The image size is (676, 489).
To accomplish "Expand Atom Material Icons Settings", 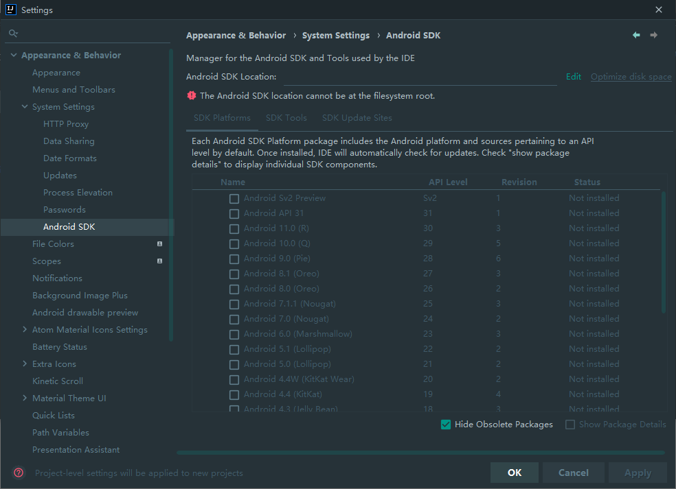I will click(x=25, y=330).
